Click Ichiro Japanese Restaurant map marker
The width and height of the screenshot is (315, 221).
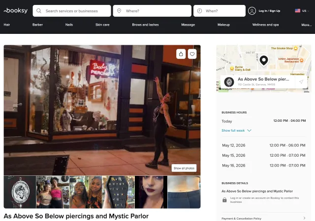tap(302, 60)
